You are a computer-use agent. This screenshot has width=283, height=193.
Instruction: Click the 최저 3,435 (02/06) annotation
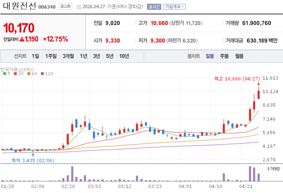tap(33, 161)
